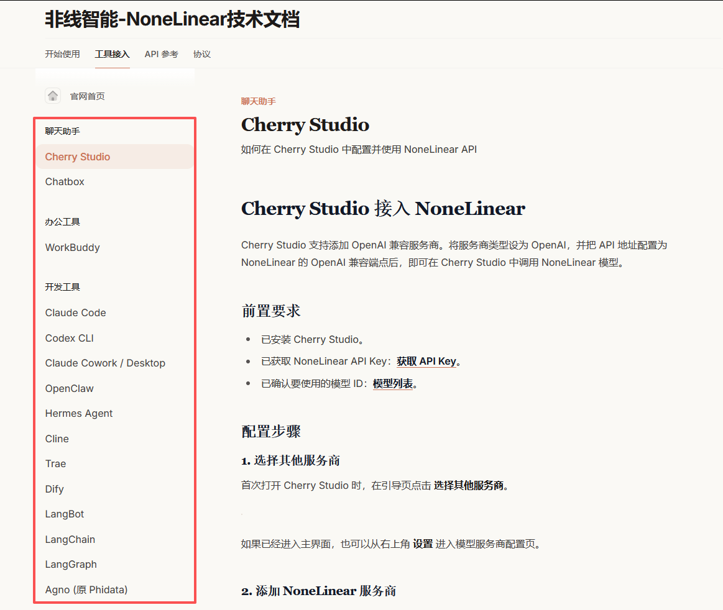Click the bold 选择其他服务商 text
This screenshot has width=723, height=610.
coord(469,486)
